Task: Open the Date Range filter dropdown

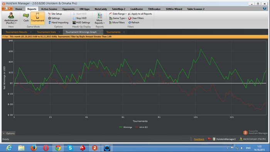Action: point(118,14)
